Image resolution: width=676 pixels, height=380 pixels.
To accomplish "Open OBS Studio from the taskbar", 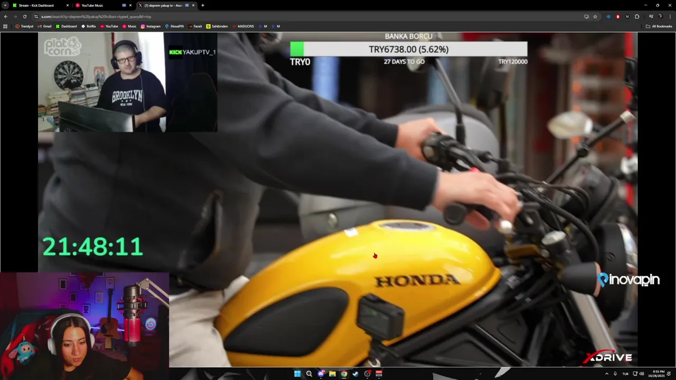I will (368, 374).
